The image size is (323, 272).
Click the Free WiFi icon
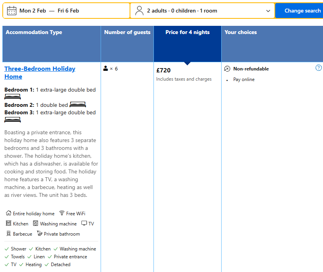(62, 213)
